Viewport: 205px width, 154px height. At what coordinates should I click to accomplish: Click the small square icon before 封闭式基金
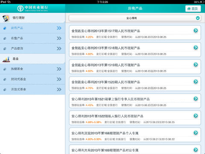pyautogui.click(x=5, y=80)
